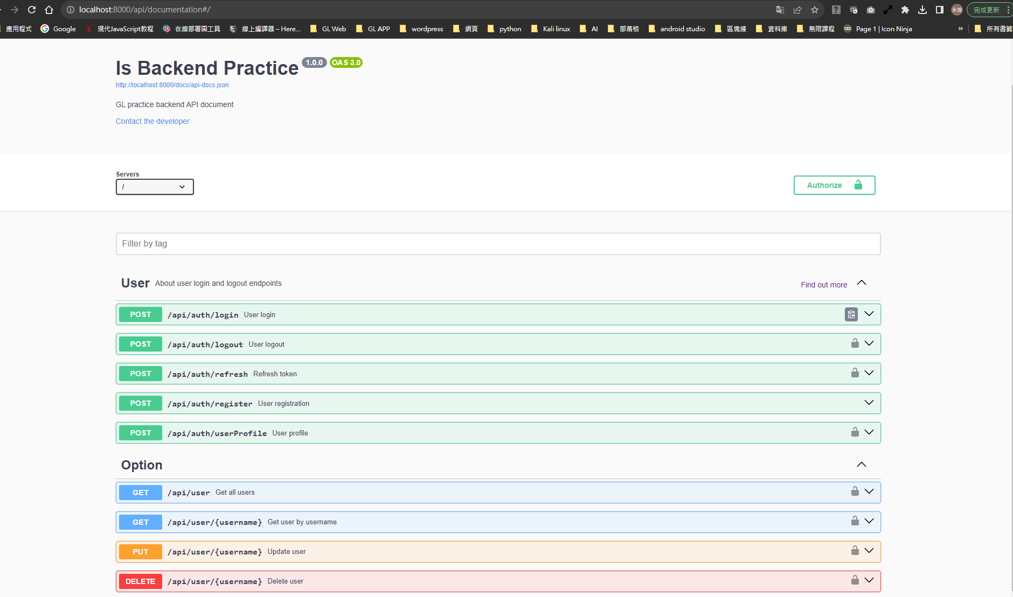
Task: Collapse the Option section
Action: point(862,463)
